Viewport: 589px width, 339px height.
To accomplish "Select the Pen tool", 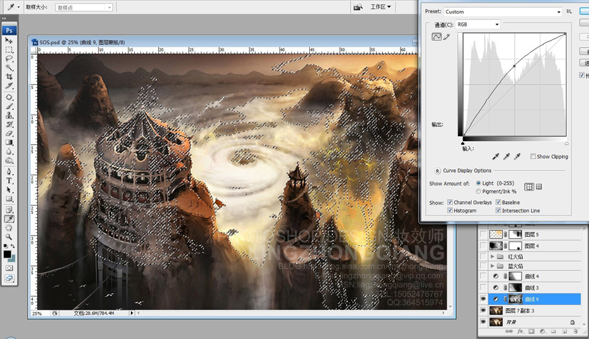I will [x=9, y=172].
